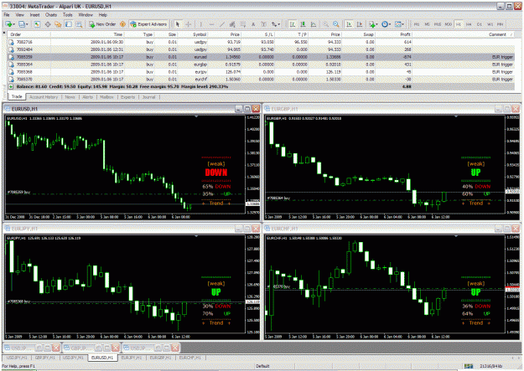
Task: Expand the Periods dropdown arrow
Action: pos(390,24)
